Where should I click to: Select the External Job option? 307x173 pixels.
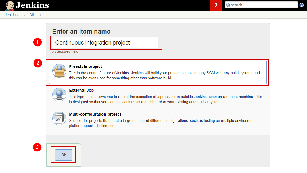pos(158,95)
